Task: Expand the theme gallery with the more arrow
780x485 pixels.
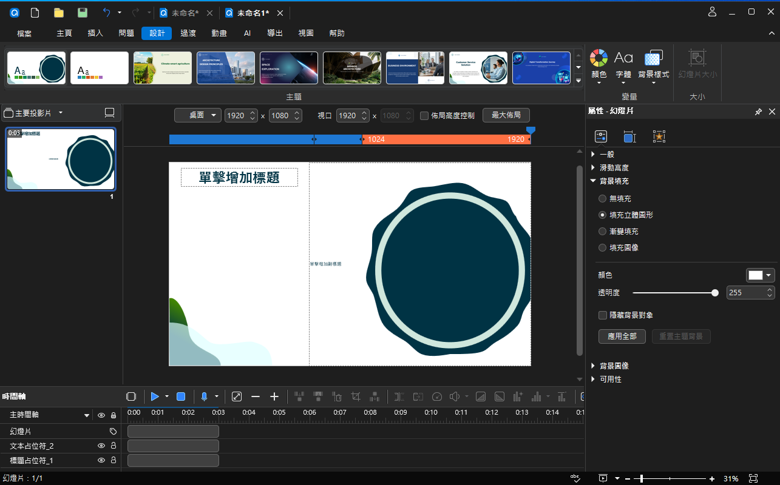Action: (578, 80)
